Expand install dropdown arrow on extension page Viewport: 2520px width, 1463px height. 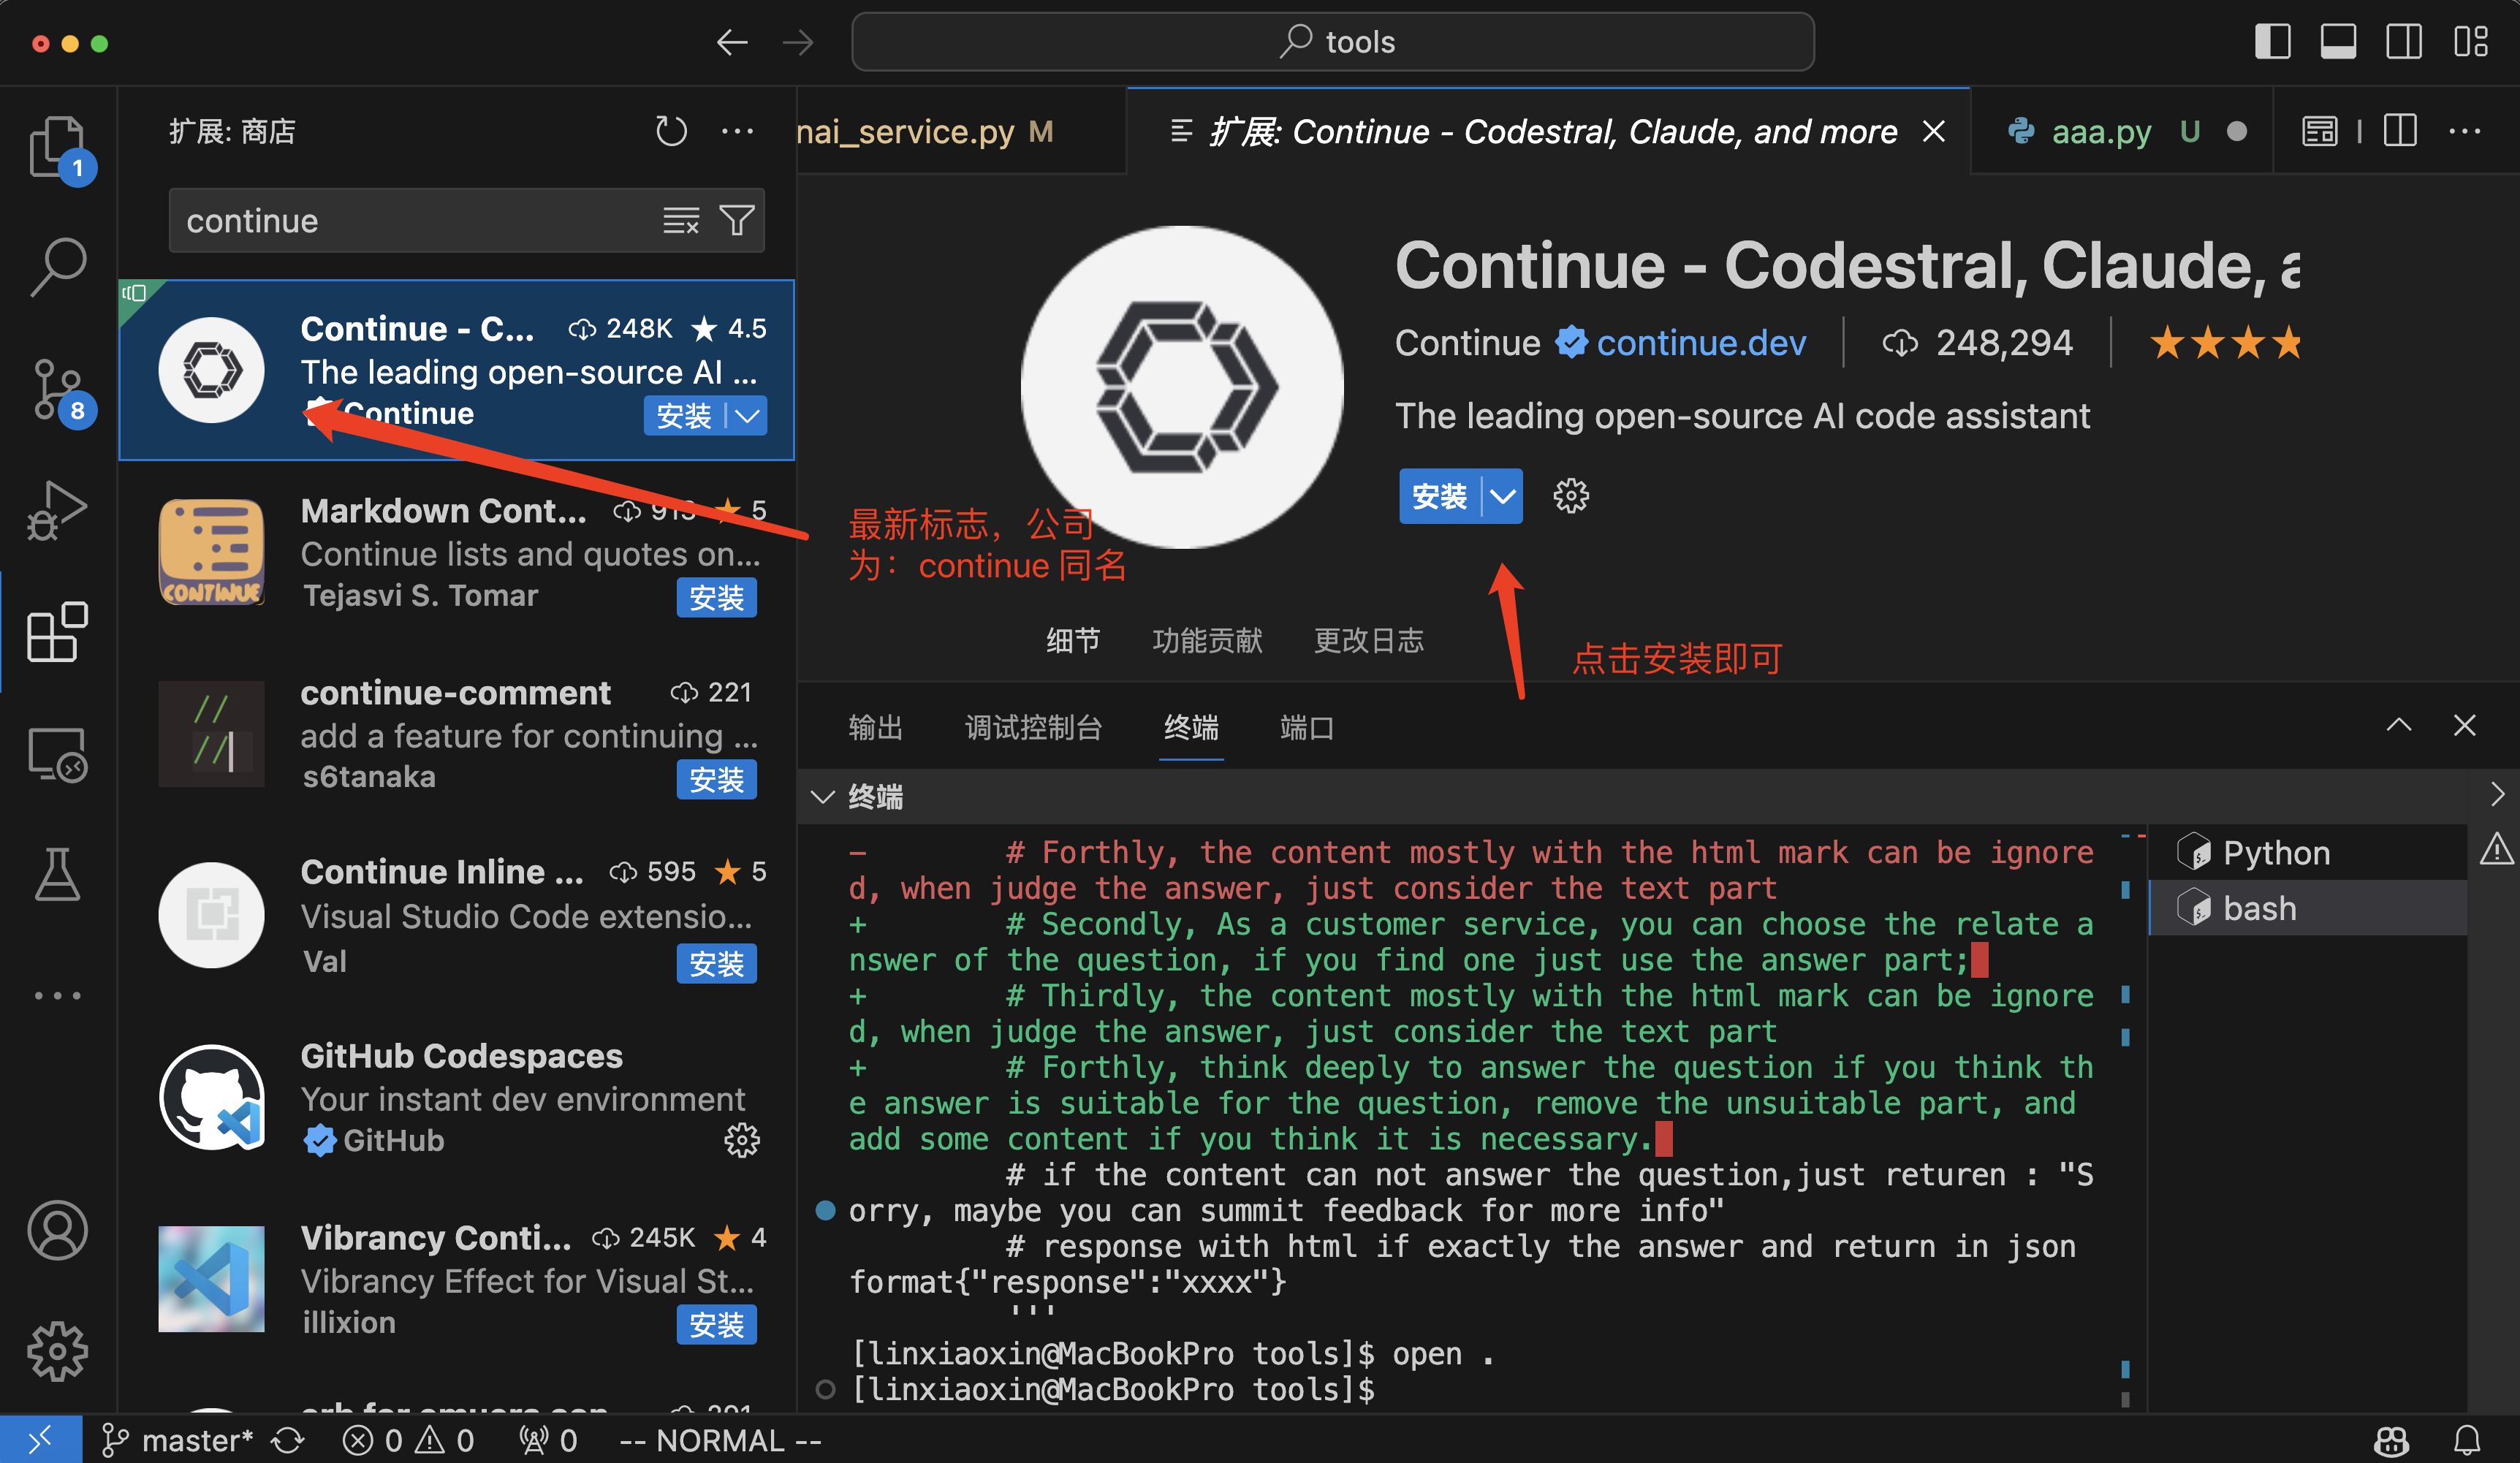coord(1502,496)
